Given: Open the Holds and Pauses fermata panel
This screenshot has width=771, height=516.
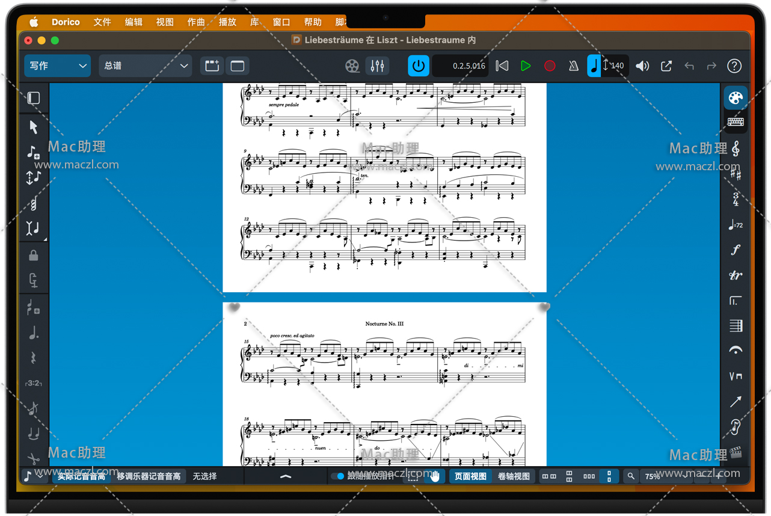Looking at the screenshot, I should 736,351.
